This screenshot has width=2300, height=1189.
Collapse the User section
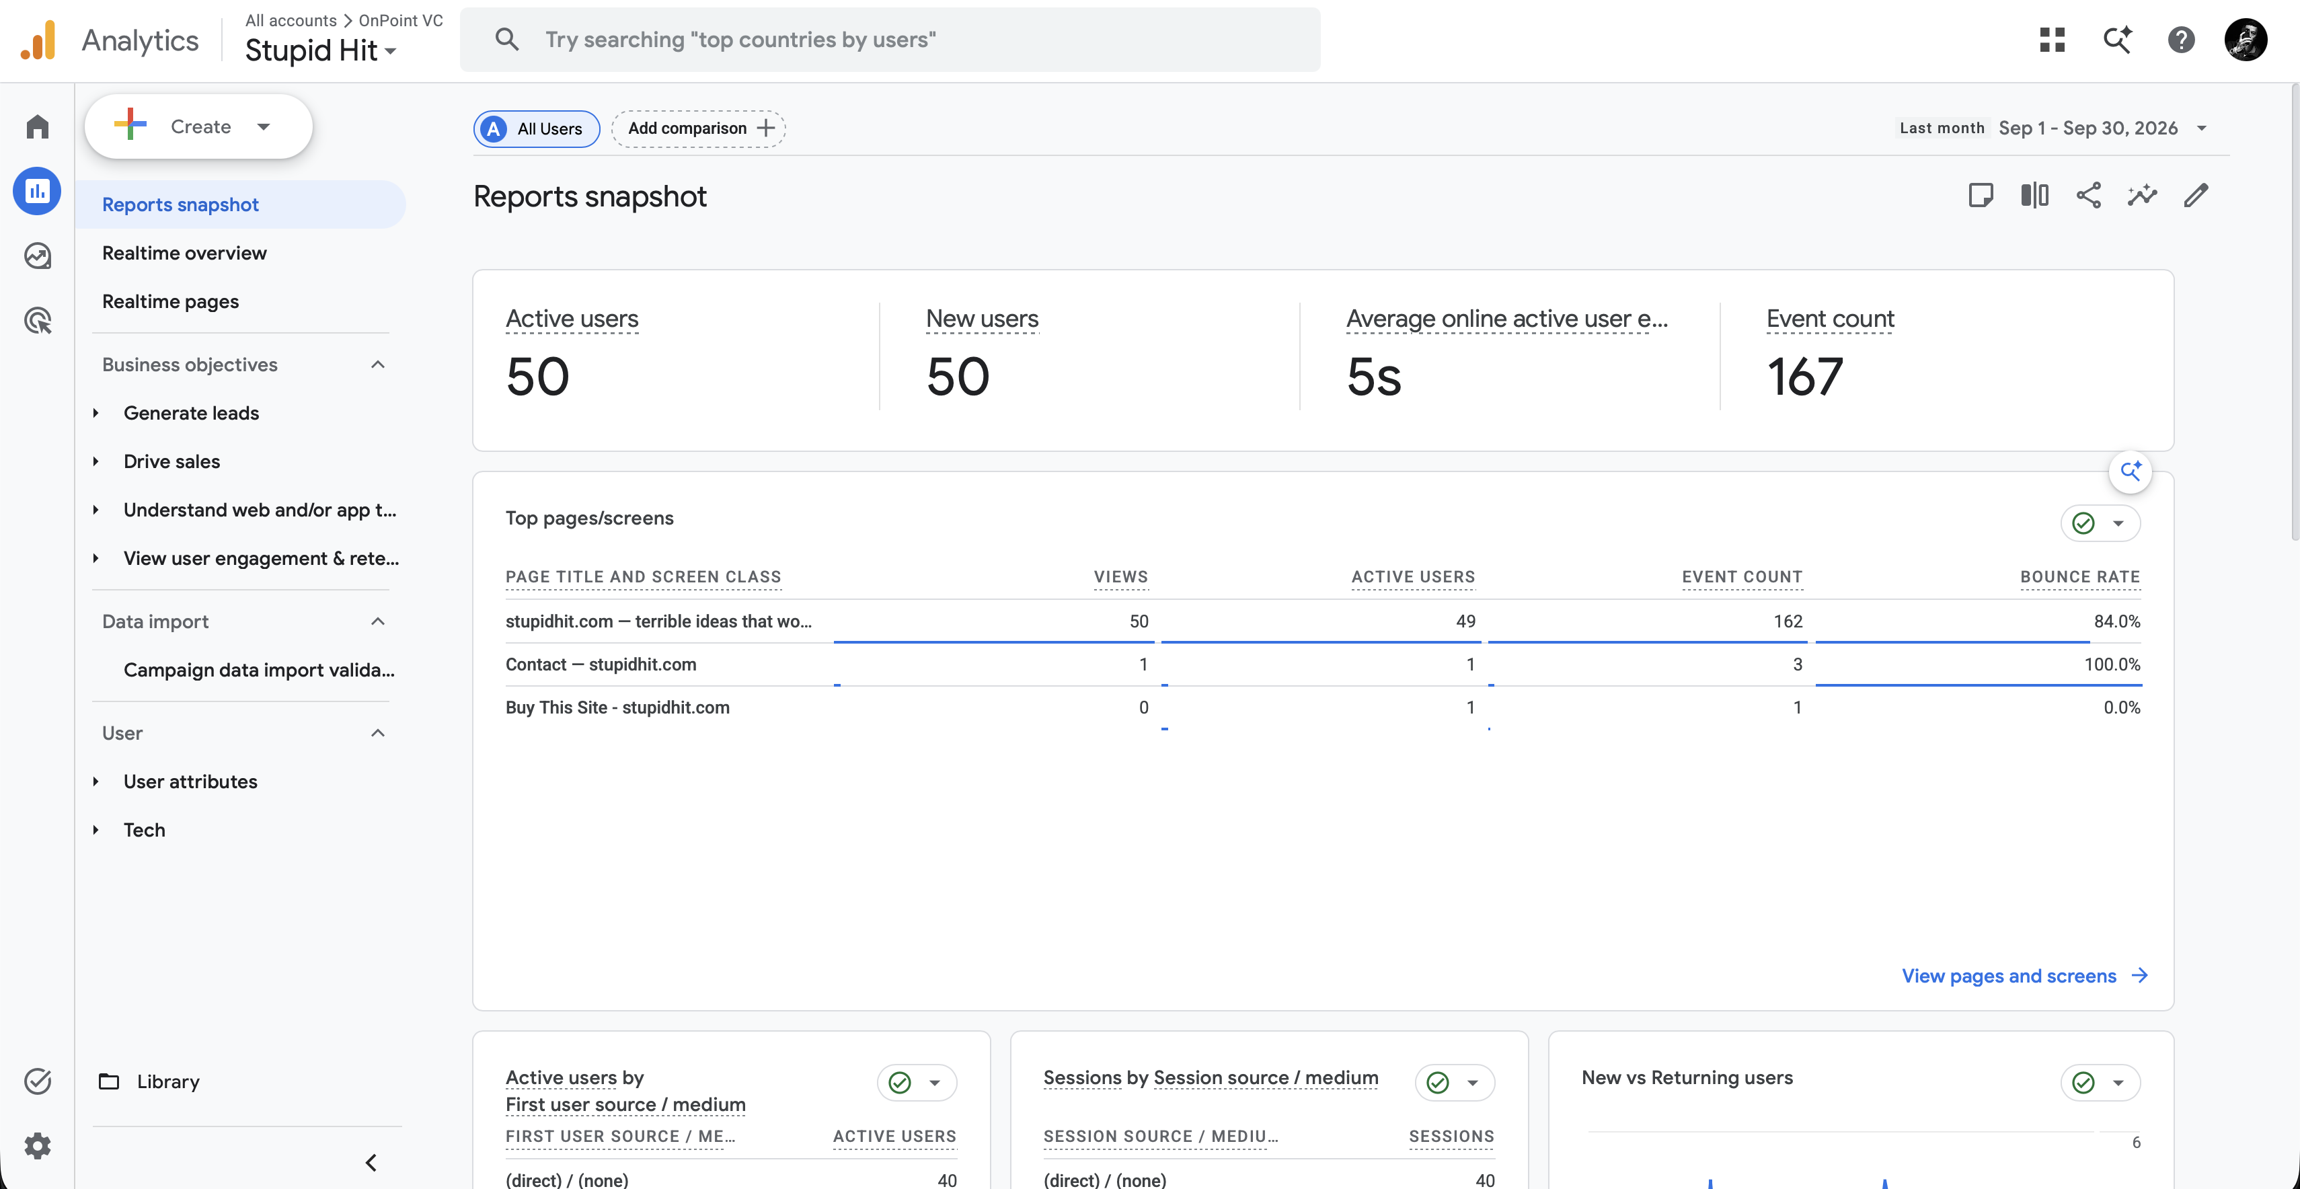point(378,733)
